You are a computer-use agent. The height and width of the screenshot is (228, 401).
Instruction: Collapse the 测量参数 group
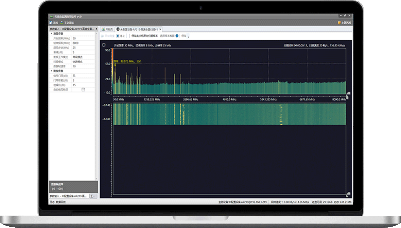[51, 34]
